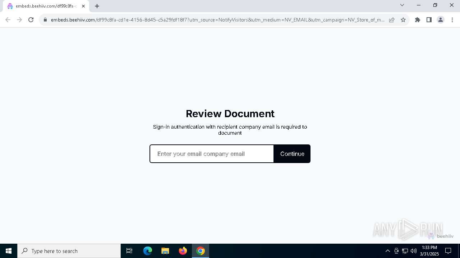460x258 pixels.
Task: Click the Review Document heading
Action: click(x=230, y=114)
